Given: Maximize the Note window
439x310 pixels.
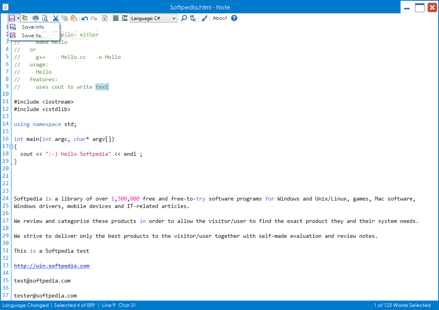Looking at the screenshot, I should pos(419,7).
